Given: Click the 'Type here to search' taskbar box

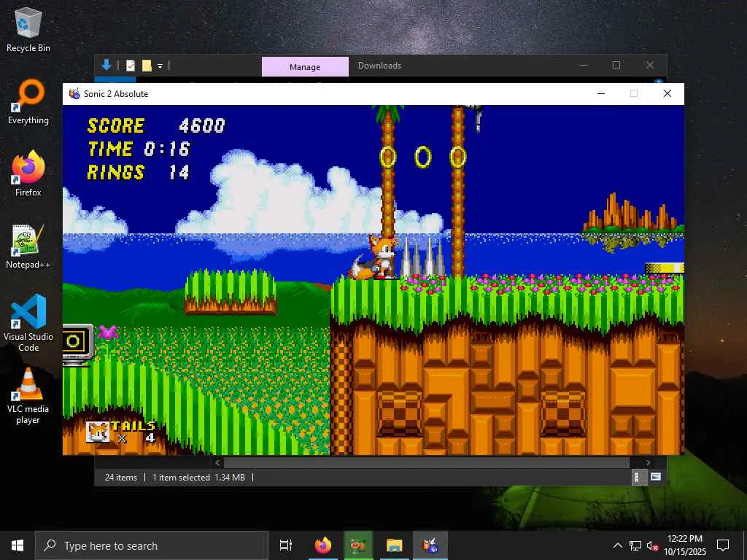Looking at the screenshot, I should coord(152,545).
